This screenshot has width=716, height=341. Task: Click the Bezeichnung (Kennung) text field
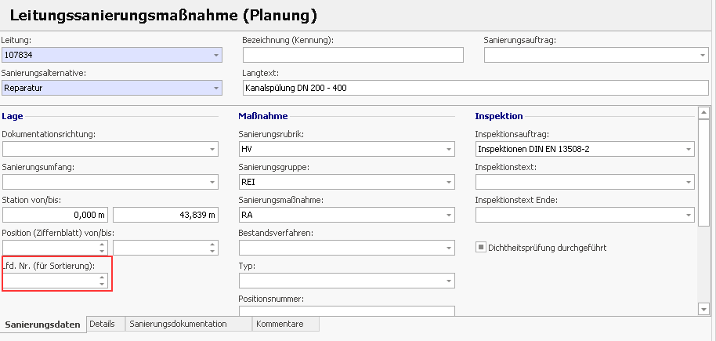tap(353, 55)
